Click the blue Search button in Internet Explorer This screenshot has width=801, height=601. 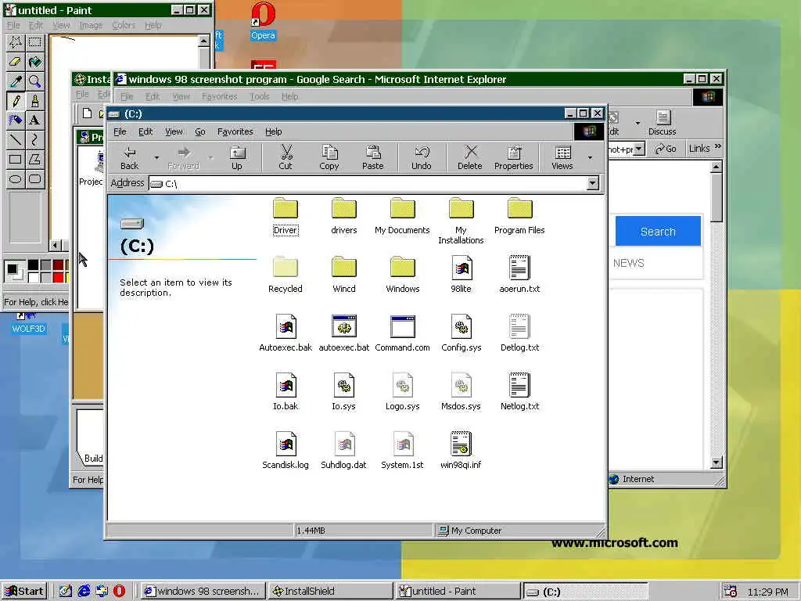658,231
